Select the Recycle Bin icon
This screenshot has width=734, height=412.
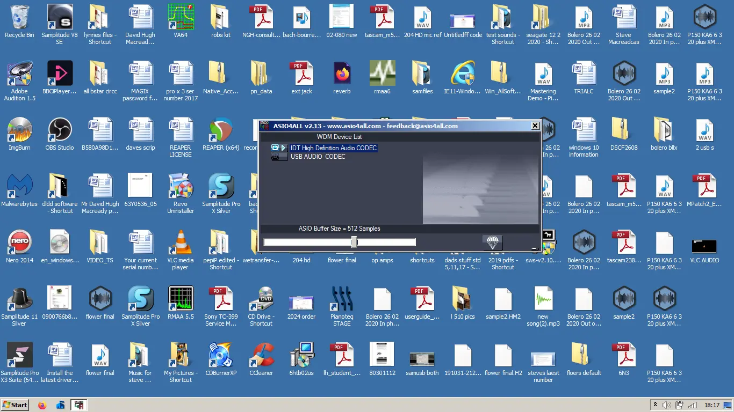[19, 18]
